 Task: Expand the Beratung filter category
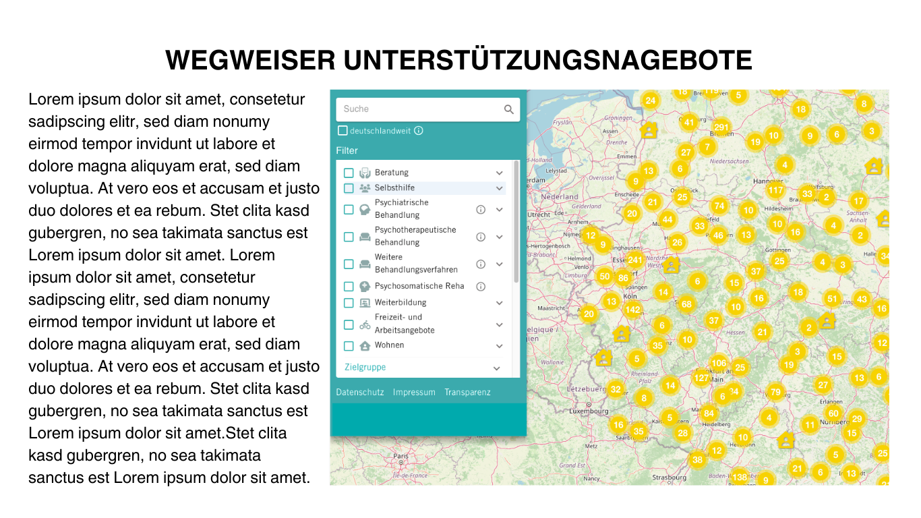point(500,173)
